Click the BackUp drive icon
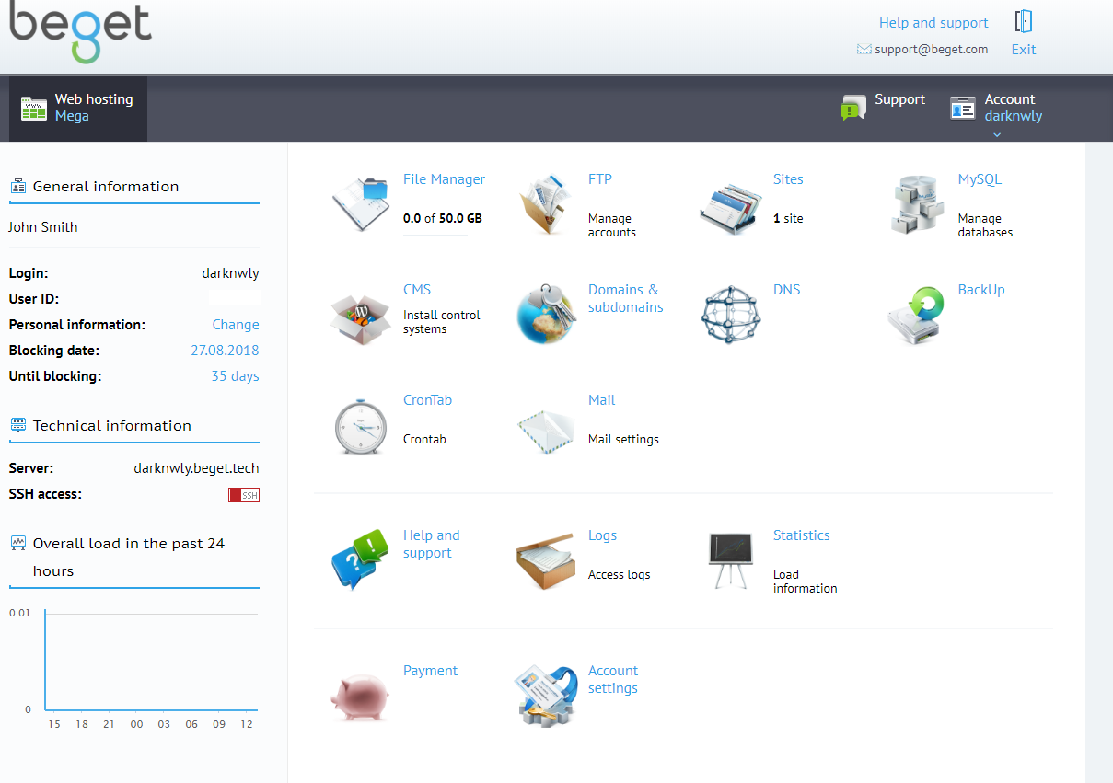Screen dimensions: 1113x783 point(917,316)
